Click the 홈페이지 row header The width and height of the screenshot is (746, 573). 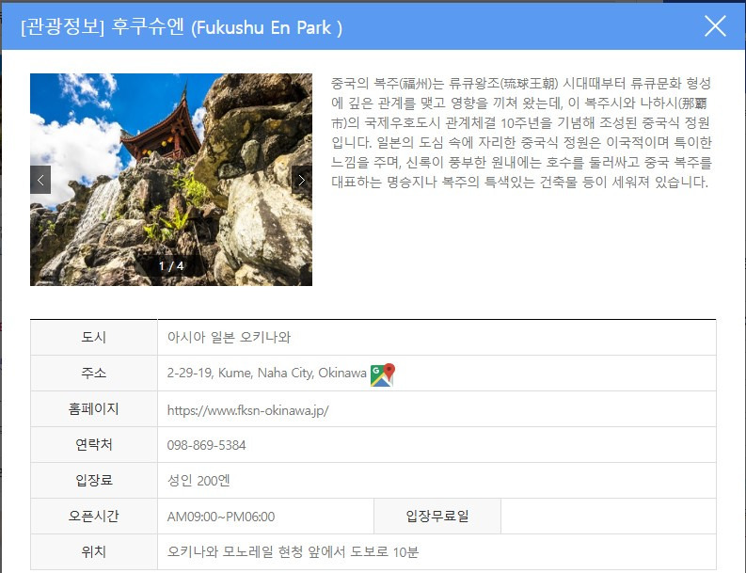pos(94,408)
